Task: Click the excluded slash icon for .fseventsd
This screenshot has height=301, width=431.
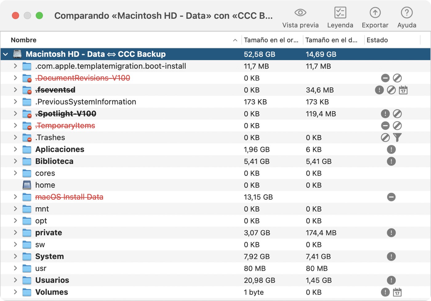Action: (391, 90)
